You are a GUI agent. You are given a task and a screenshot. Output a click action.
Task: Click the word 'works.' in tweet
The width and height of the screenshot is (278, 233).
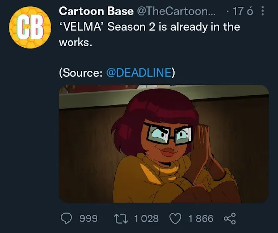click(75, 43)
